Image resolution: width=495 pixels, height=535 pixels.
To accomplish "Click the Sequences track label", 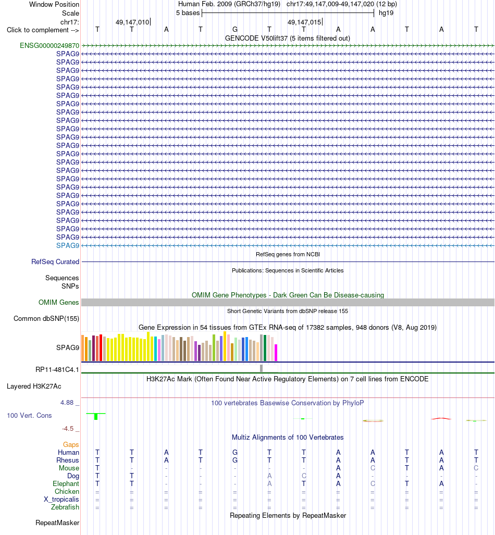I will coord(62,278).
